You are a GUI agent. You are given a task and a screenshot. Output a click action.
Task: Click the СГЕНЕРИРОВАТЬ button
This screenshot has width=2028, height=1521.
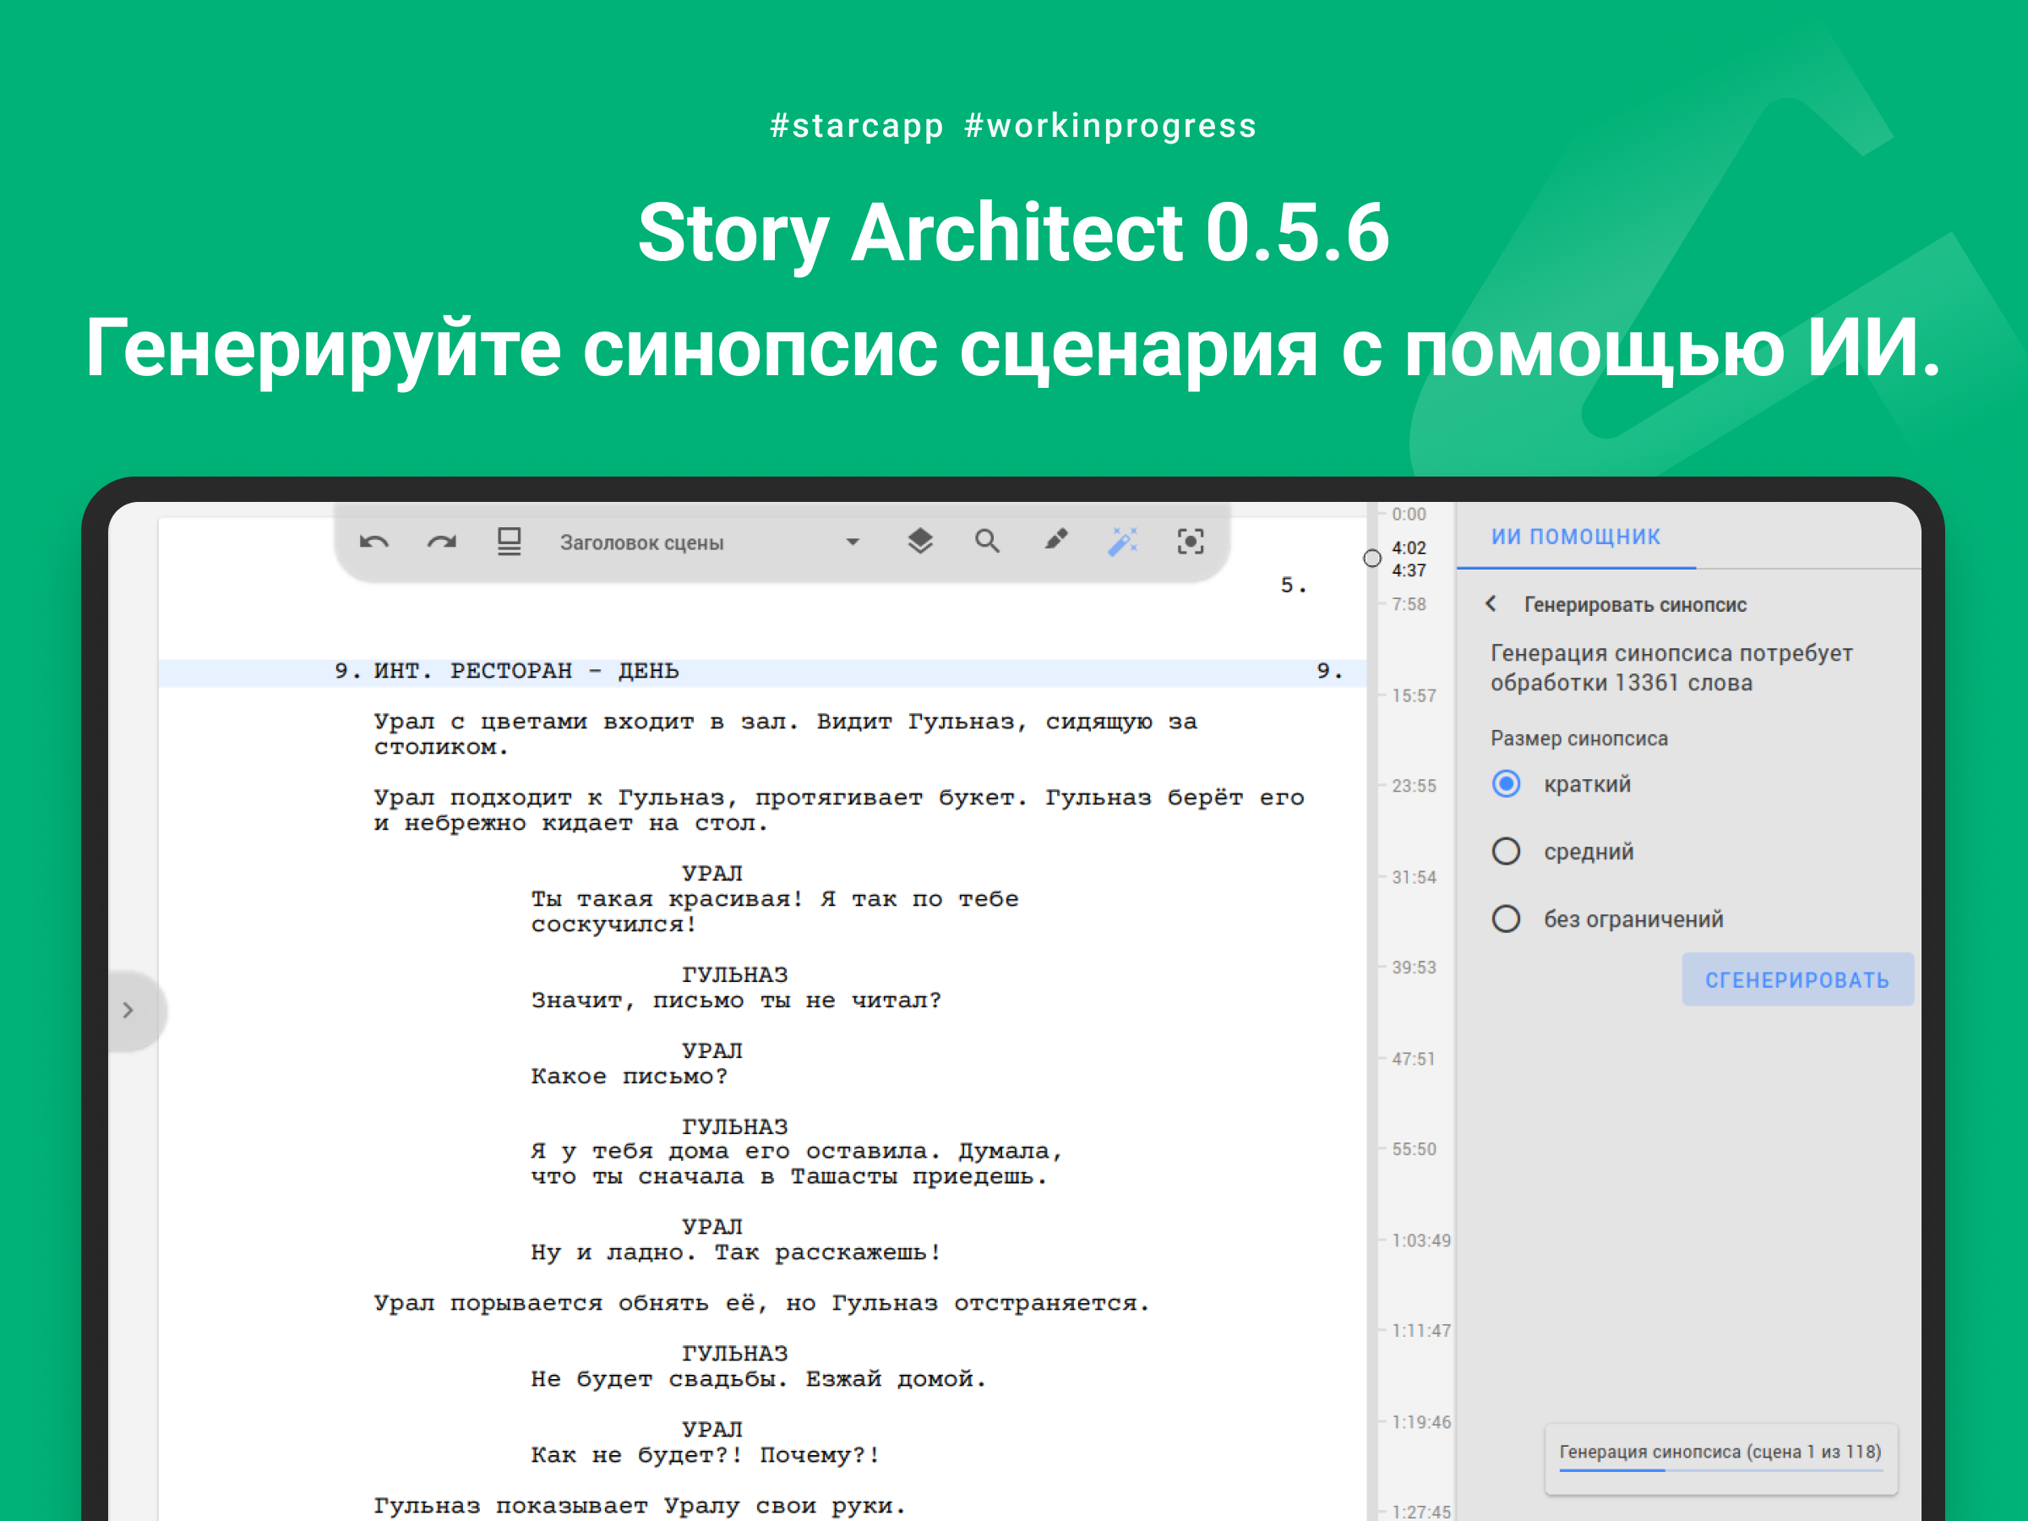[1797, 980]
